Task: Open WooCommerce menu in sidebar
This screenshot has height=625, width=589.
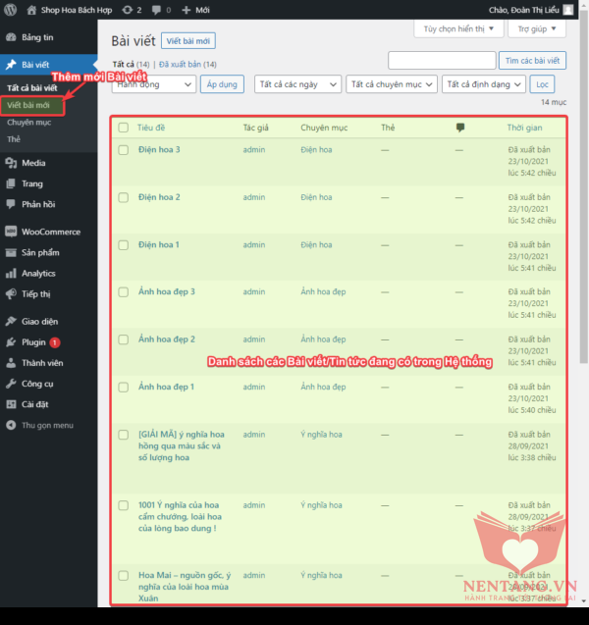Action: point(50,232)
